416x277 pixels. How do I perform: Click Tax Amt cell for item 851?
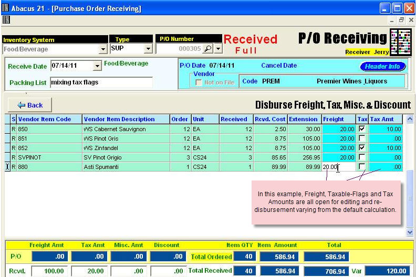coord(386,138)
